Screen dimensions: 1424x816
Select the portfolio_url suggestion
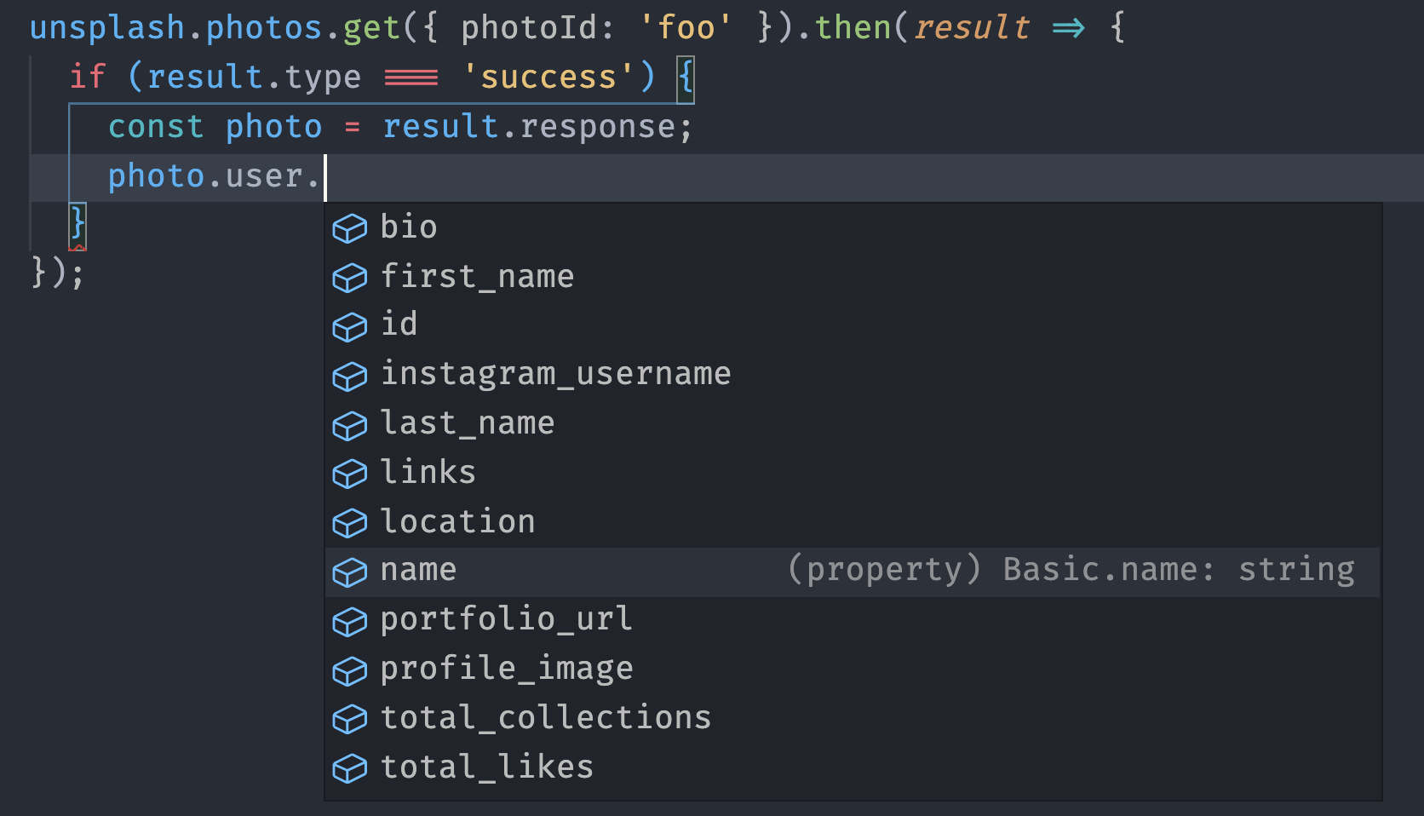[853, 620]
